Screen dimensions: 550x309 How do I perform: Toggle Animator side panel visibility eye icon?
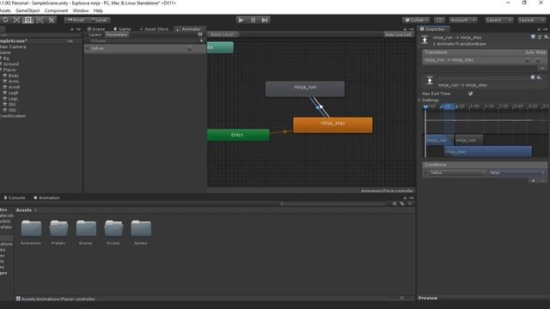[200, 34]
